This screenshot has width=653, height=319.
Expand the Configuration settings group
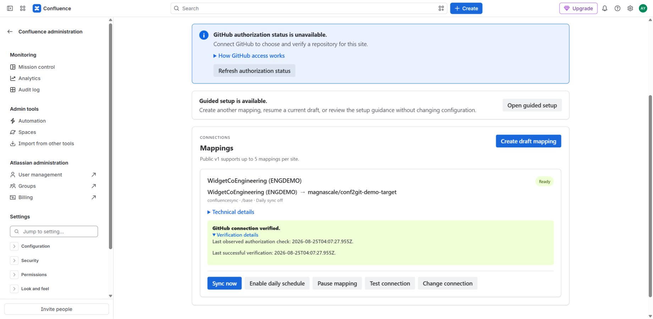14,246
